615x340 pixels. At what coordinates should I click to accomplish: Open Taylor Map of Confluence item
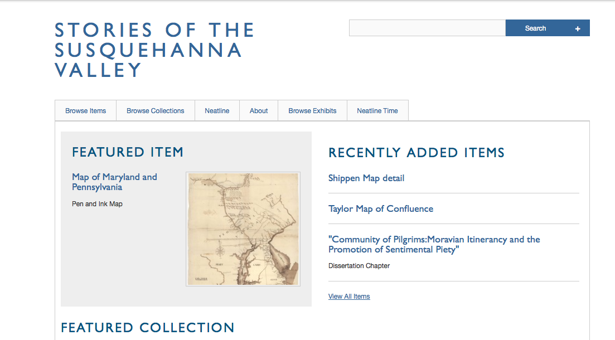[381, 209]
